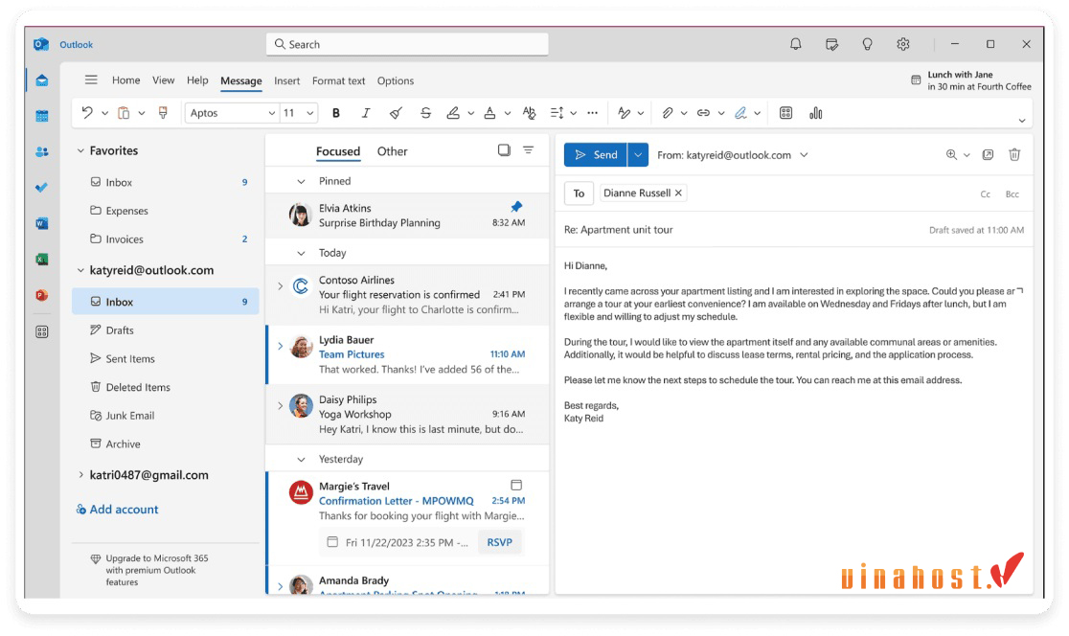The height and width of the screenshot is (636, 1069).
Task: Launch PowerPoint from the sidebar
Action: pos(41,295)
